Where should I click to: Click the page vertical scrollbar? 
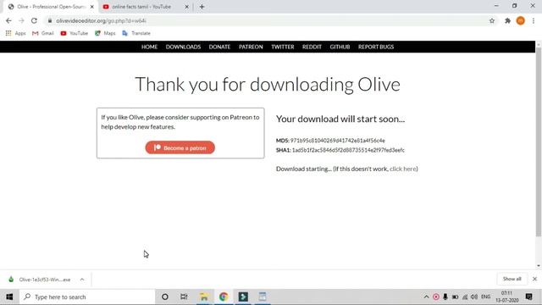[539, 141]
